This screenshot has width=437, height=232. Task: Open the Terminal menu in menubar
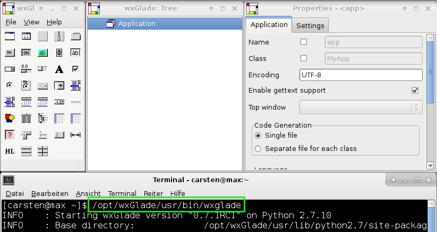click(x=122, y=193)
